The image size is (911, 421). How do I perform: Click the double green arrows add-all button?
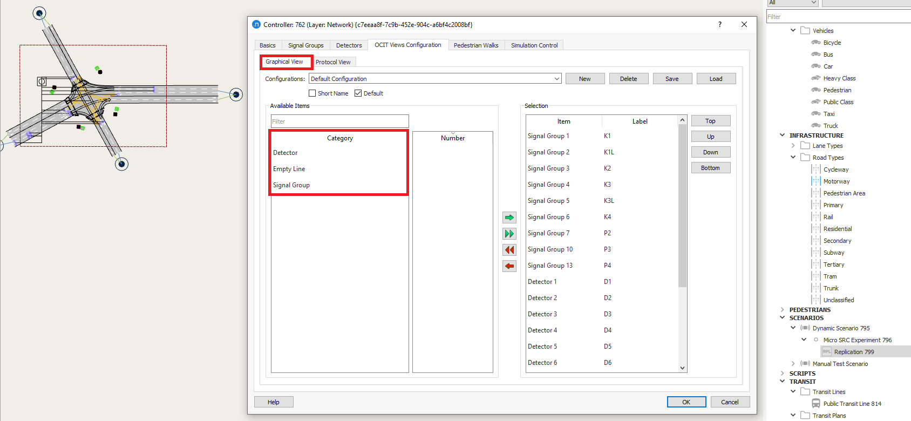[509, 234]
